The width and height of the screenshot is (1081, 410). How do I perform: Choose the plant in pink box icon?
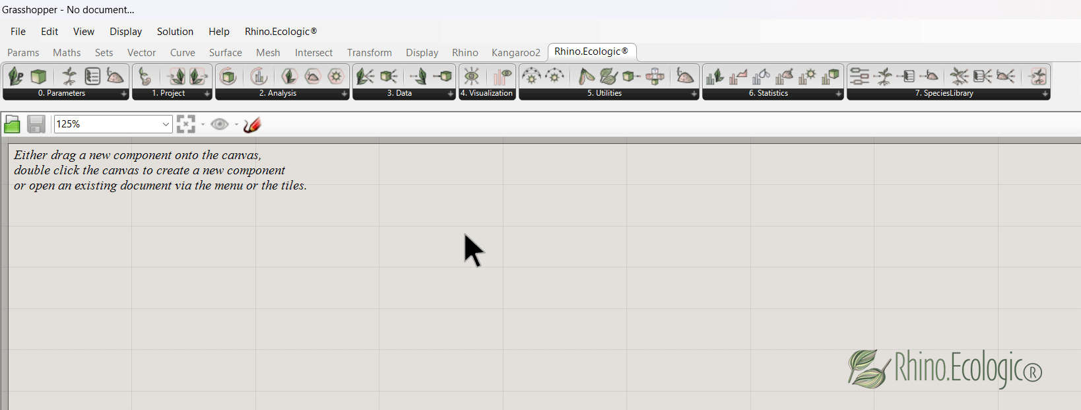tap(1037, 77)
